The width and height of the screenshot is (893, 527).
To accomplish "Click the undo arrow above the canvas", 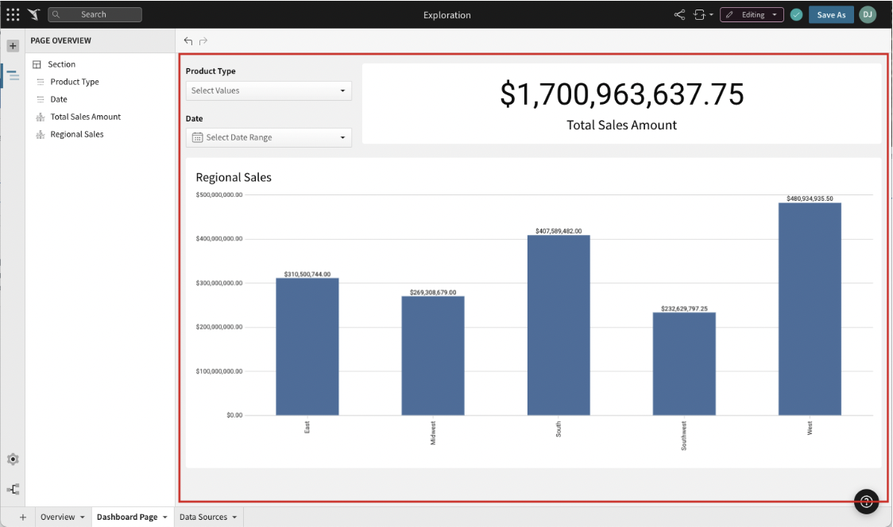I will click(x=188, y=40).
